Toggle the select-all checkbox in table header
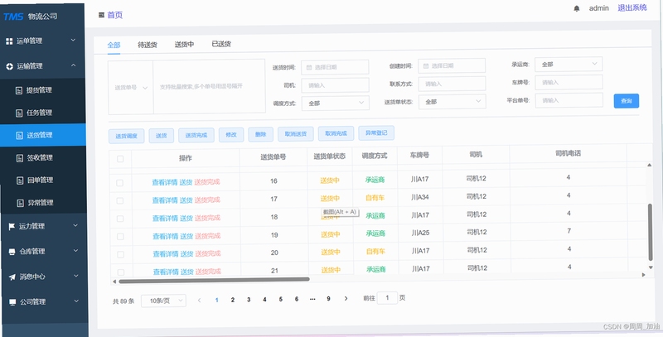The image size is (663, 337). 120,159
